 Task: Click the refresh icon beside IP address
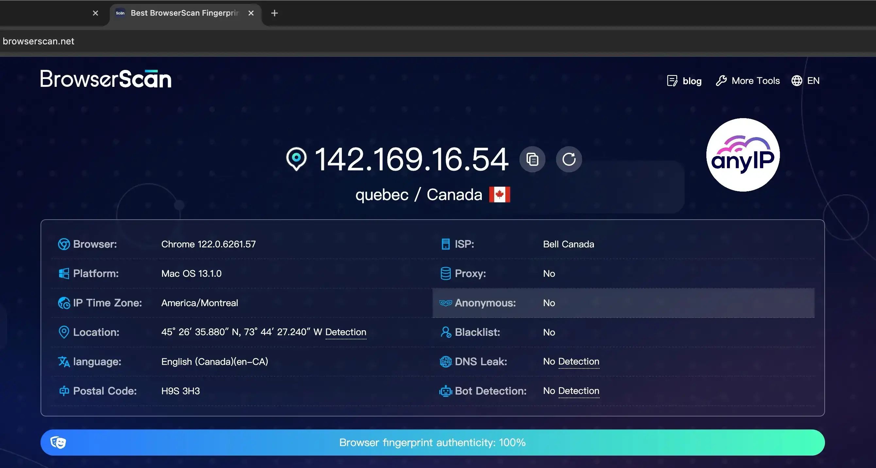coord(569,159)
